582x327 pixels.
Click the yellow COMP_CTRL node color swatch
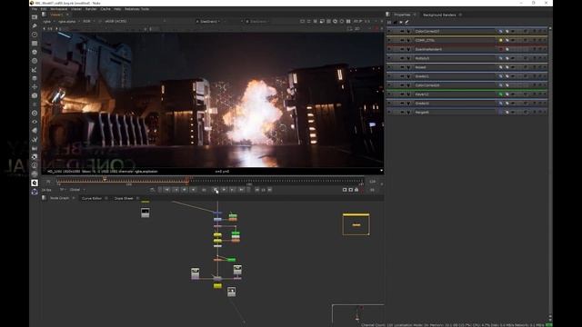[500, 40]
